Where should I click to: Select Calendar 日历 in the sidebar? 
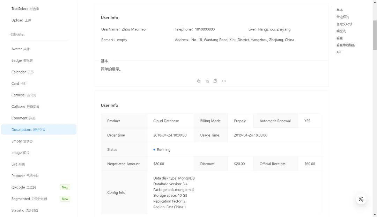(x=22, y=72)
